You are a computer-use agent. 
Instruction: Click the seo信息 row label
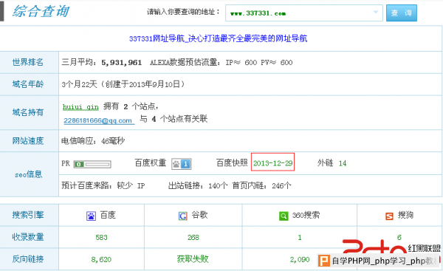(29, 174)
